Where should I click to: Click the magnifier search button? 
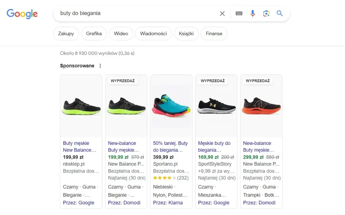tap(280, 13)
